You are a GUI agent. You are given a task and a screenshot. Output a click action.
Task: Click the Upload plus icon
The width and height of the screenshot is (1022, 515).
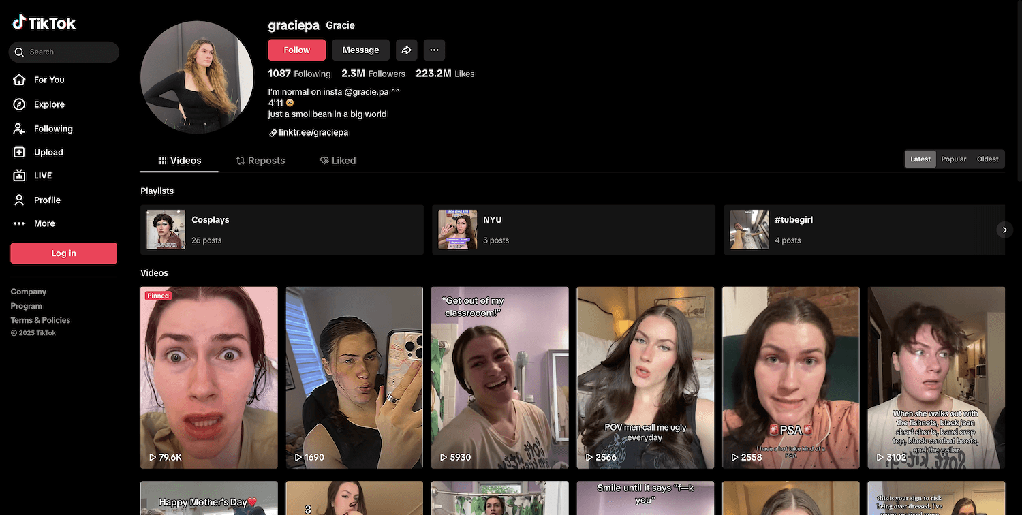point(20,153)
